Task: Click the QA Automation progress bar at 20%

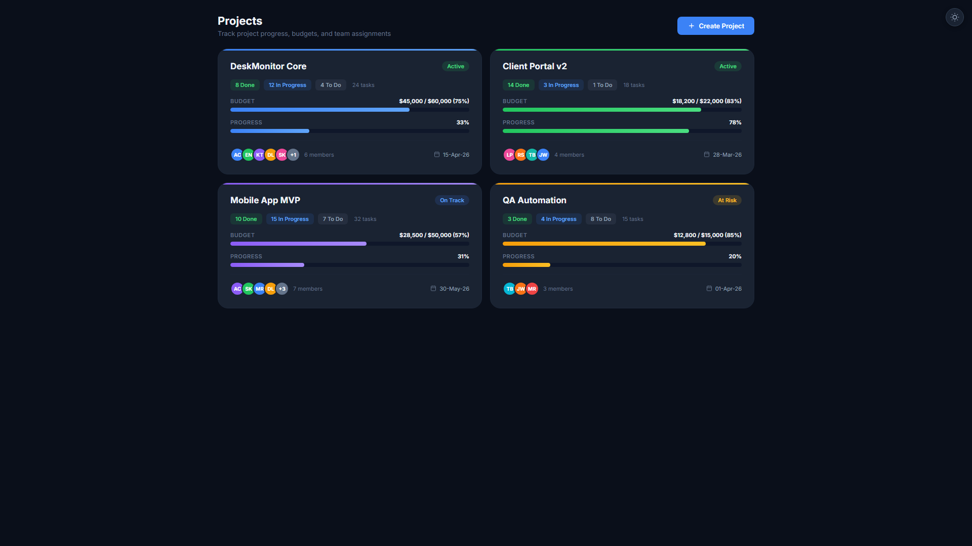Action: 622,265
